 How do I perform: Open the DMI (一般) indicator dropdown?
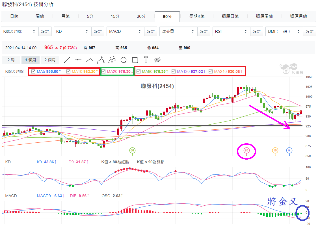[284, 31]
